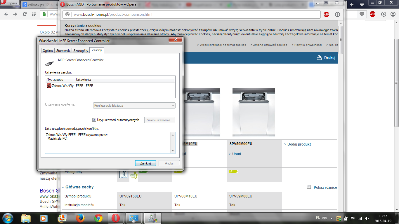Add a new tab in background Opera window

coord(352,5)
